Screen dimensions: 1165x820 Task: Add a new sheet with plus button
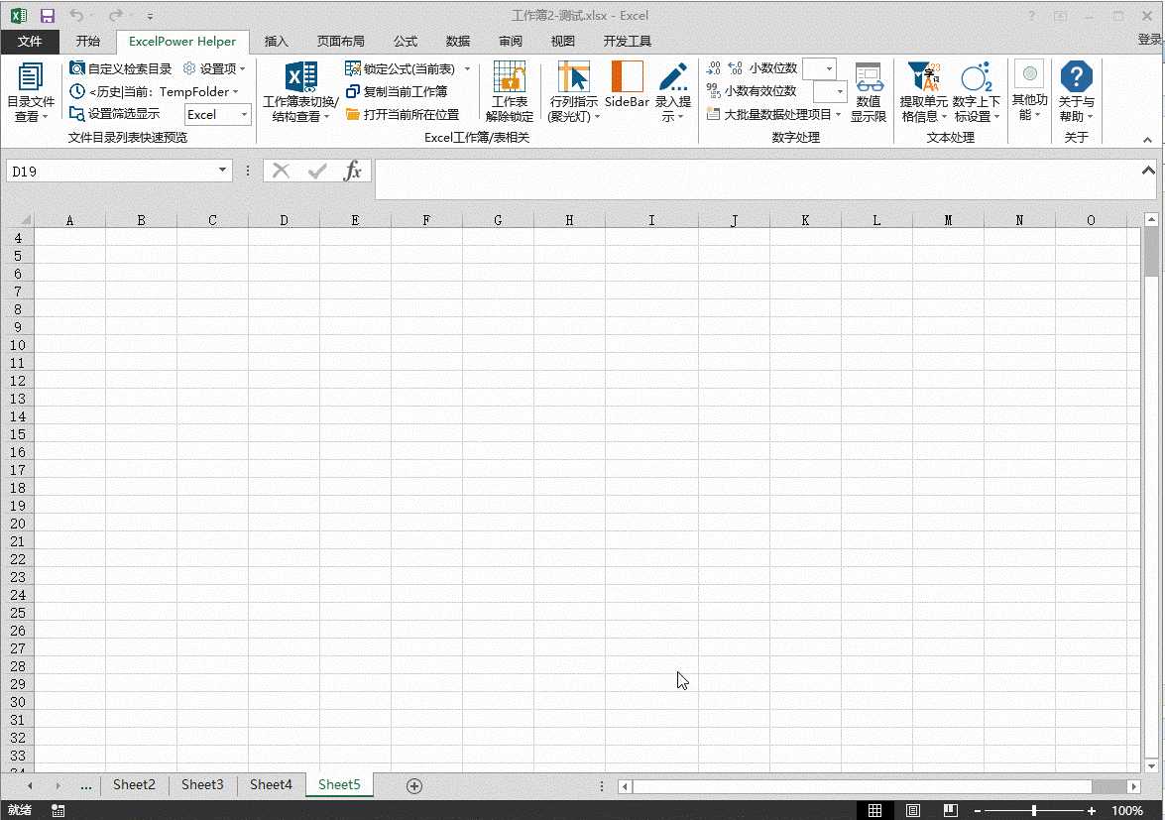tap(414, 786)
